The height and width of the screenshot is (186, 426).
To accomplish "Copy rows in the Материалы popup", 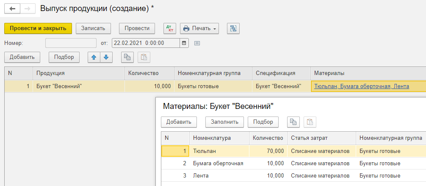I will [x=293, y=122].
